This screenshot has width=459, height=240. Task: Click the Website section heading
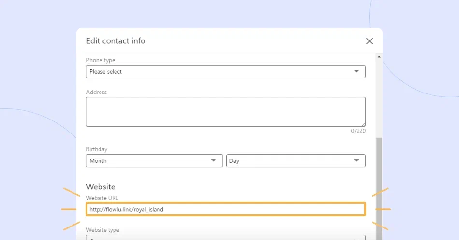(x=100, y=187)
